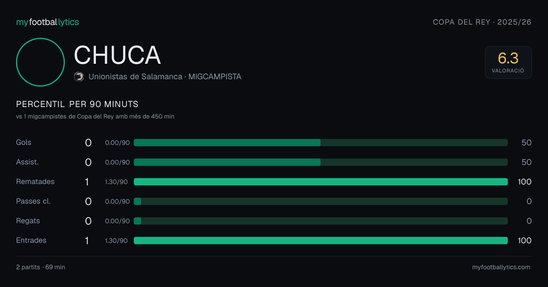Click the Entrades stat label

(x=31, y=241)
